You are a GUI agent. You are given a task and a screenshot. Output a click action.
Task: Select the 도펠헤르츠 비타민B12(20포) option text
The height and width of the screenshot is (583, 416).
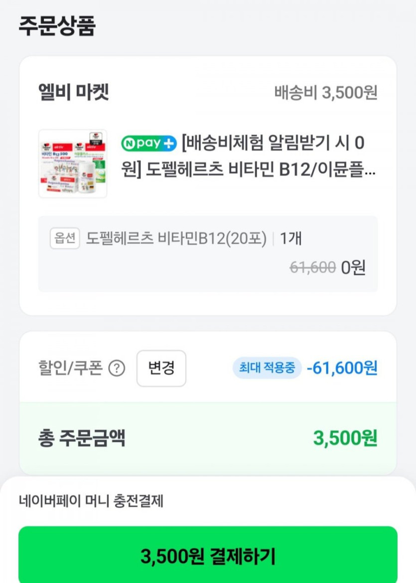176,238
